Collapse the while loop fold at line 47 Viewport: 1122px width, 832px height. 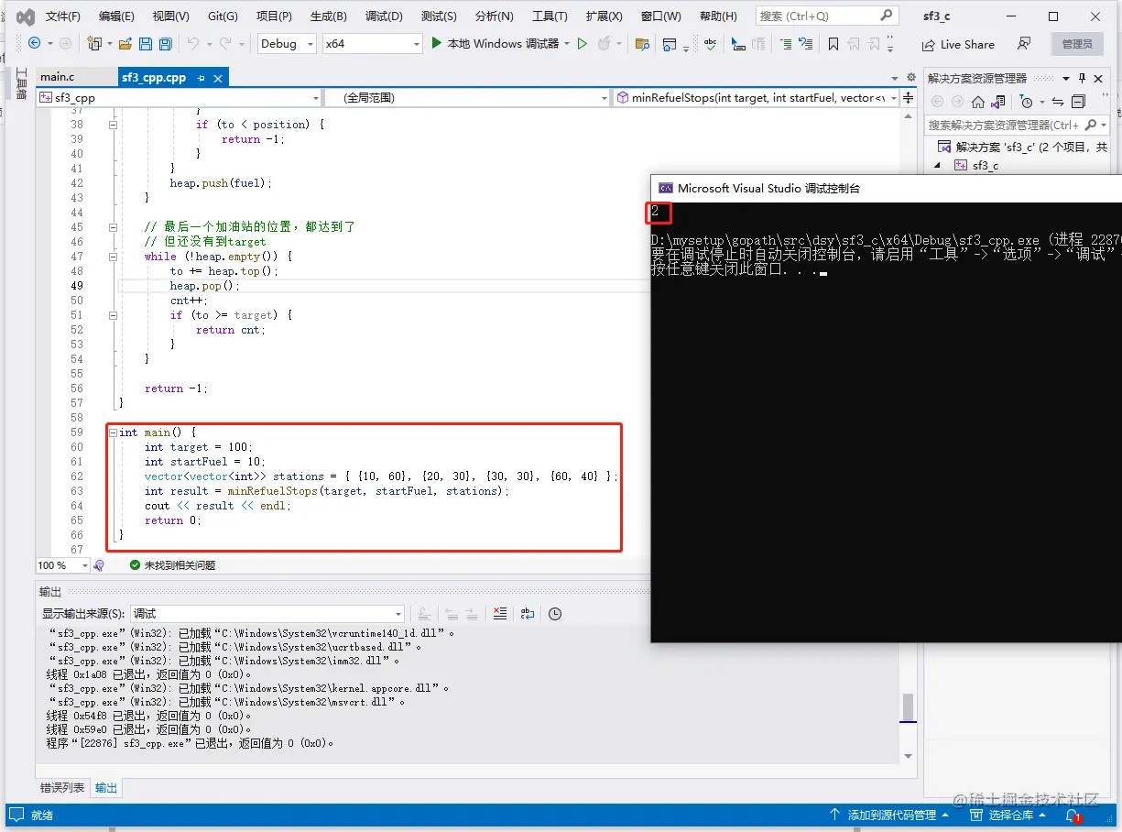[113, 257]
